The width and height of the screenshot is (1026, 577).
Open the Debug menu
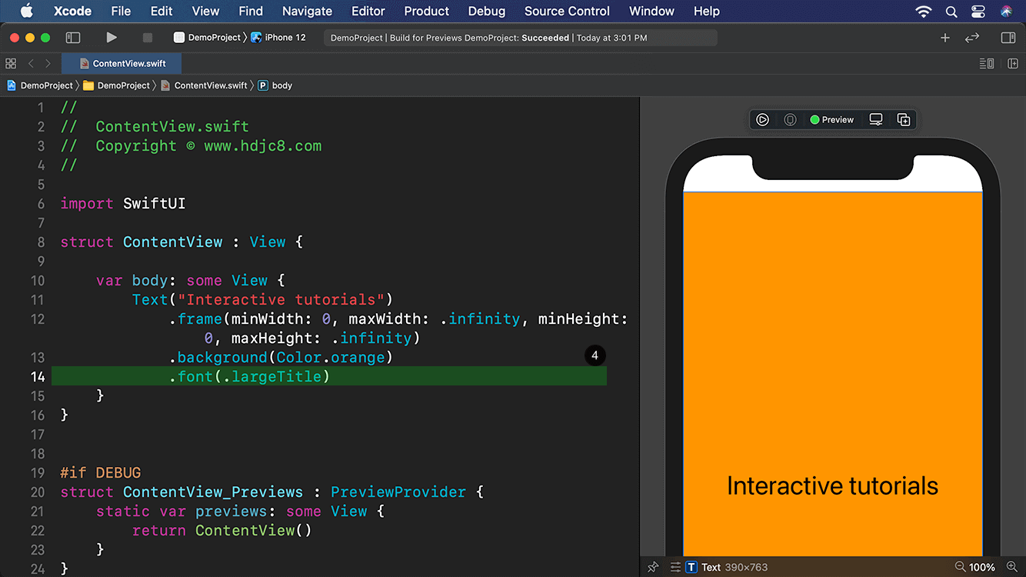(487, 11)
